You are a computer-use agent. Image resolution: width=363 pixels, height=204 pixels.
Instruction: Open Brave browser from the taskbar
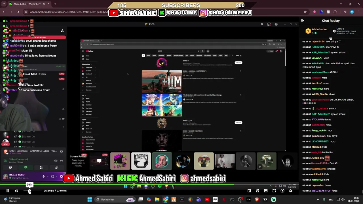(257, 199)
